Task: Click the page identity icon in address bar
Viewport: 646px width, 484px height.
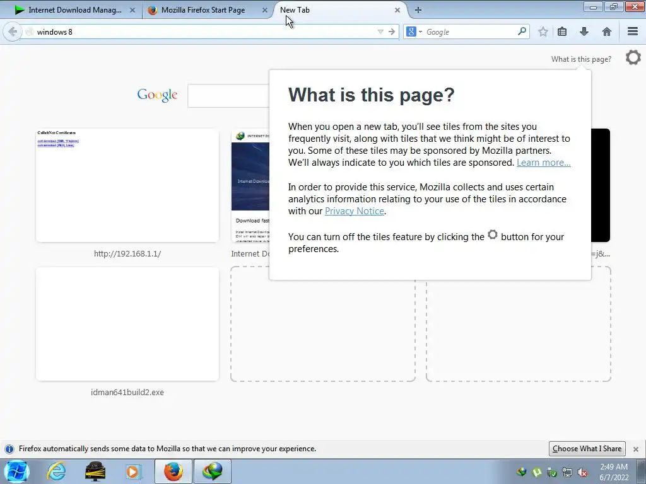Action: tap(29, 32)
